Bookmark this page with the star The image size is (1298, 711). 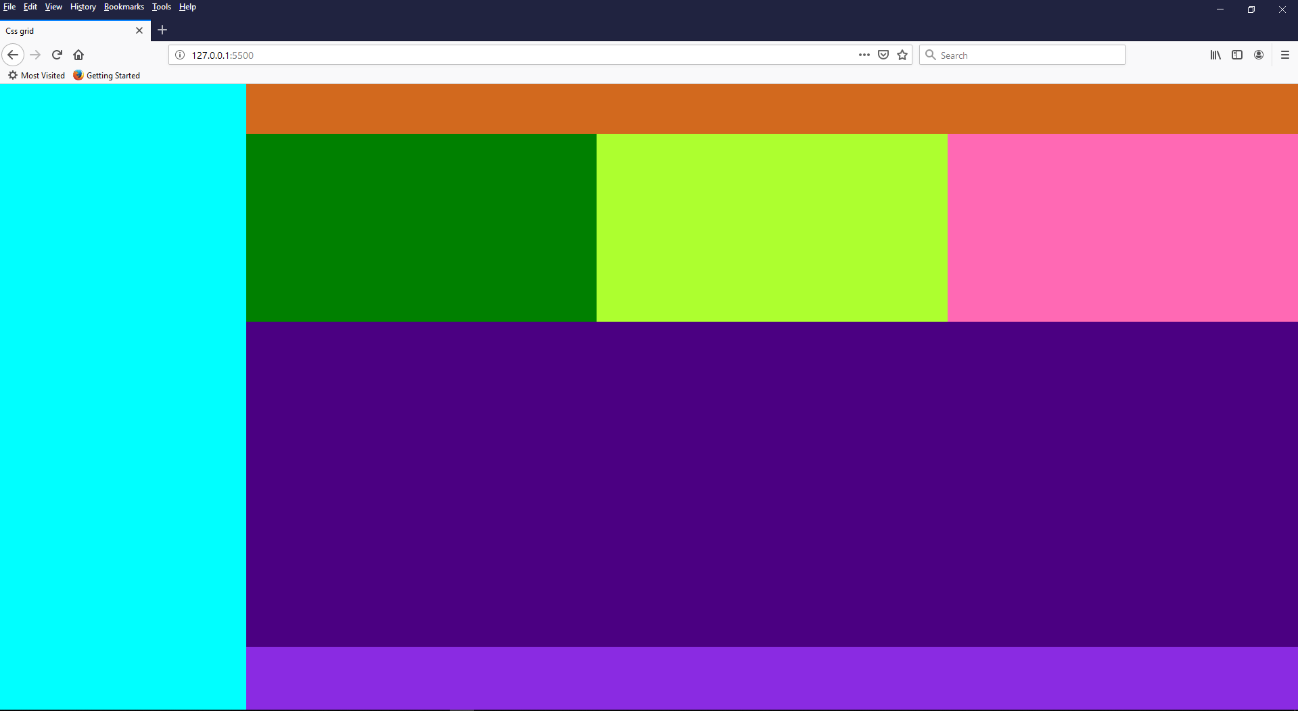pos(902,55)
